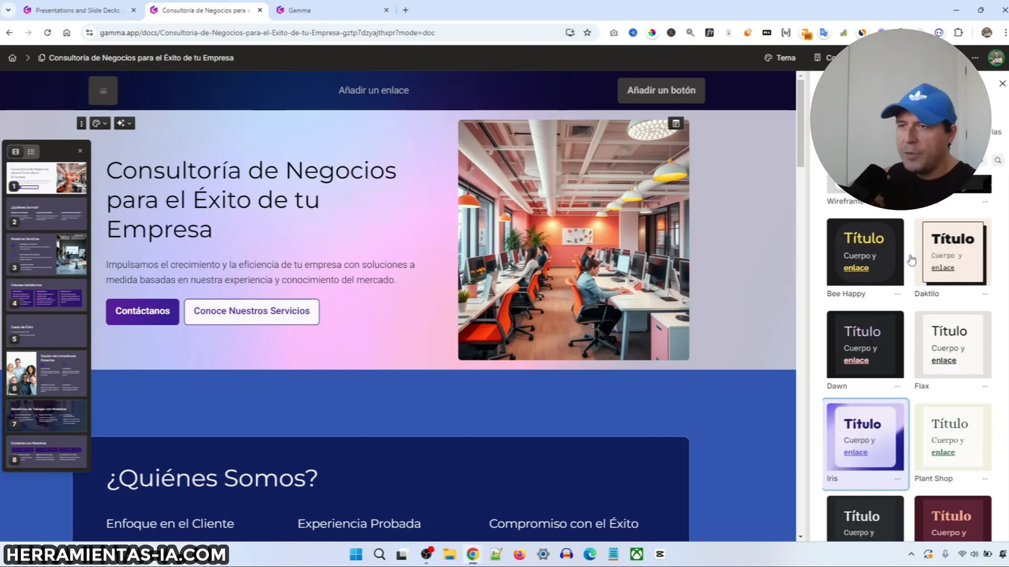Viewport: 1009px width, 567px height.
Task: Click the search icon in theme panel
Action: [x=998, y=160]
